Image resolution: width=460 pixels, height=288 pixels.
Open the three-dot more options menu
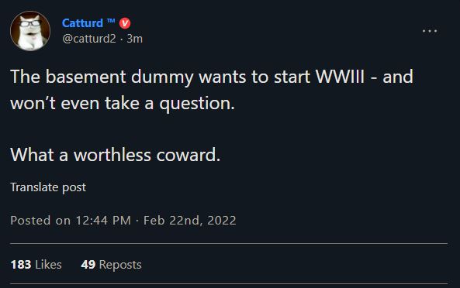430,31
